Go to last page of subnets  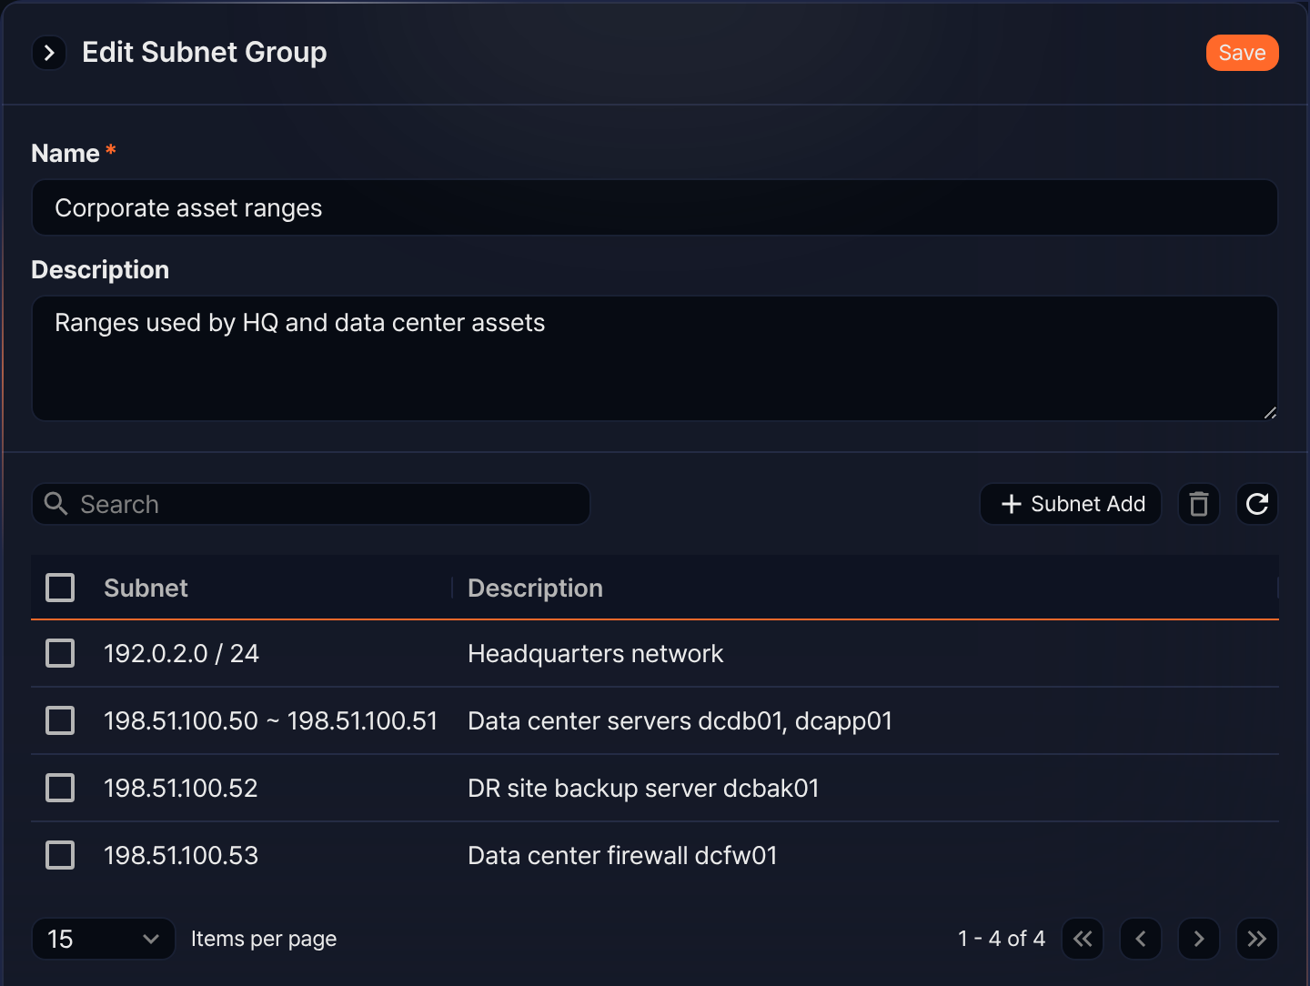coord(1257,939)
